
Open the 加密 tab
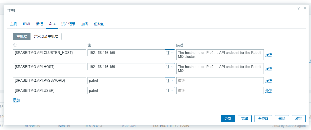point(85,24)
